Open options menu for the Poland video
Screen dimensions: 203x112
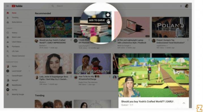188,40
